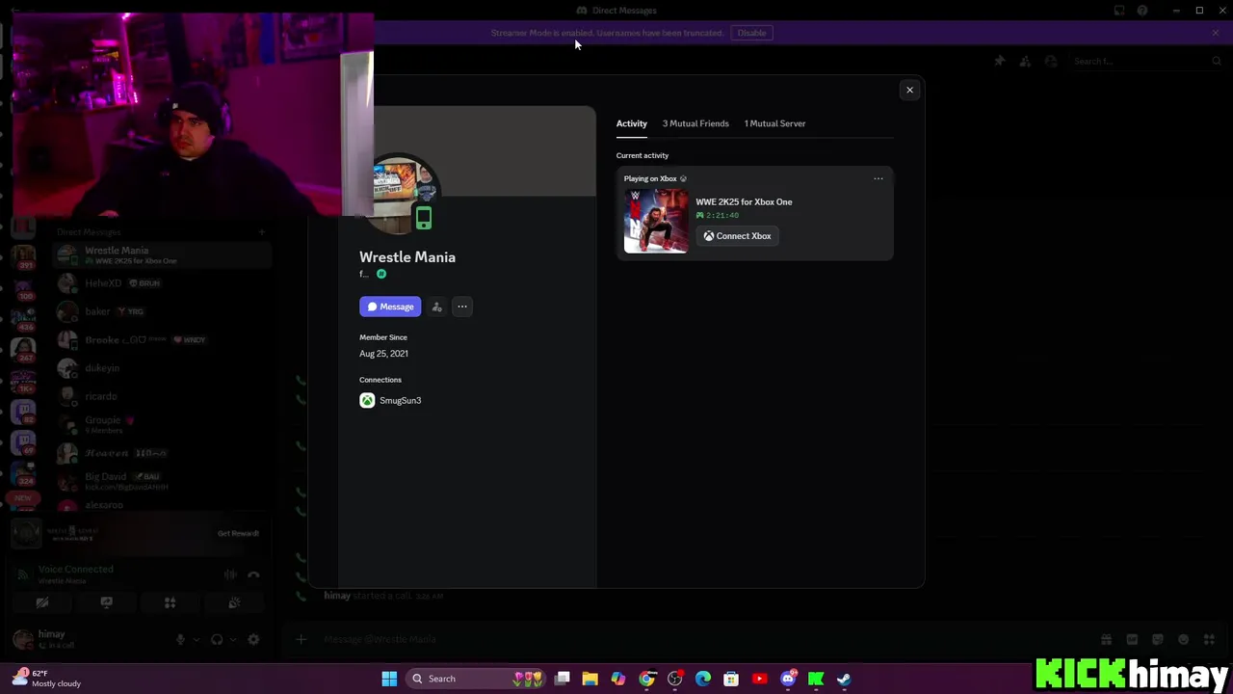Open the Windows Start menu
Viewport: 1233px width, 694px height.
[x=389, y=679]
